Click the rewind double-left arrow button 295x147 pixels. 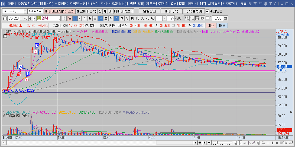tap(200, 143)
